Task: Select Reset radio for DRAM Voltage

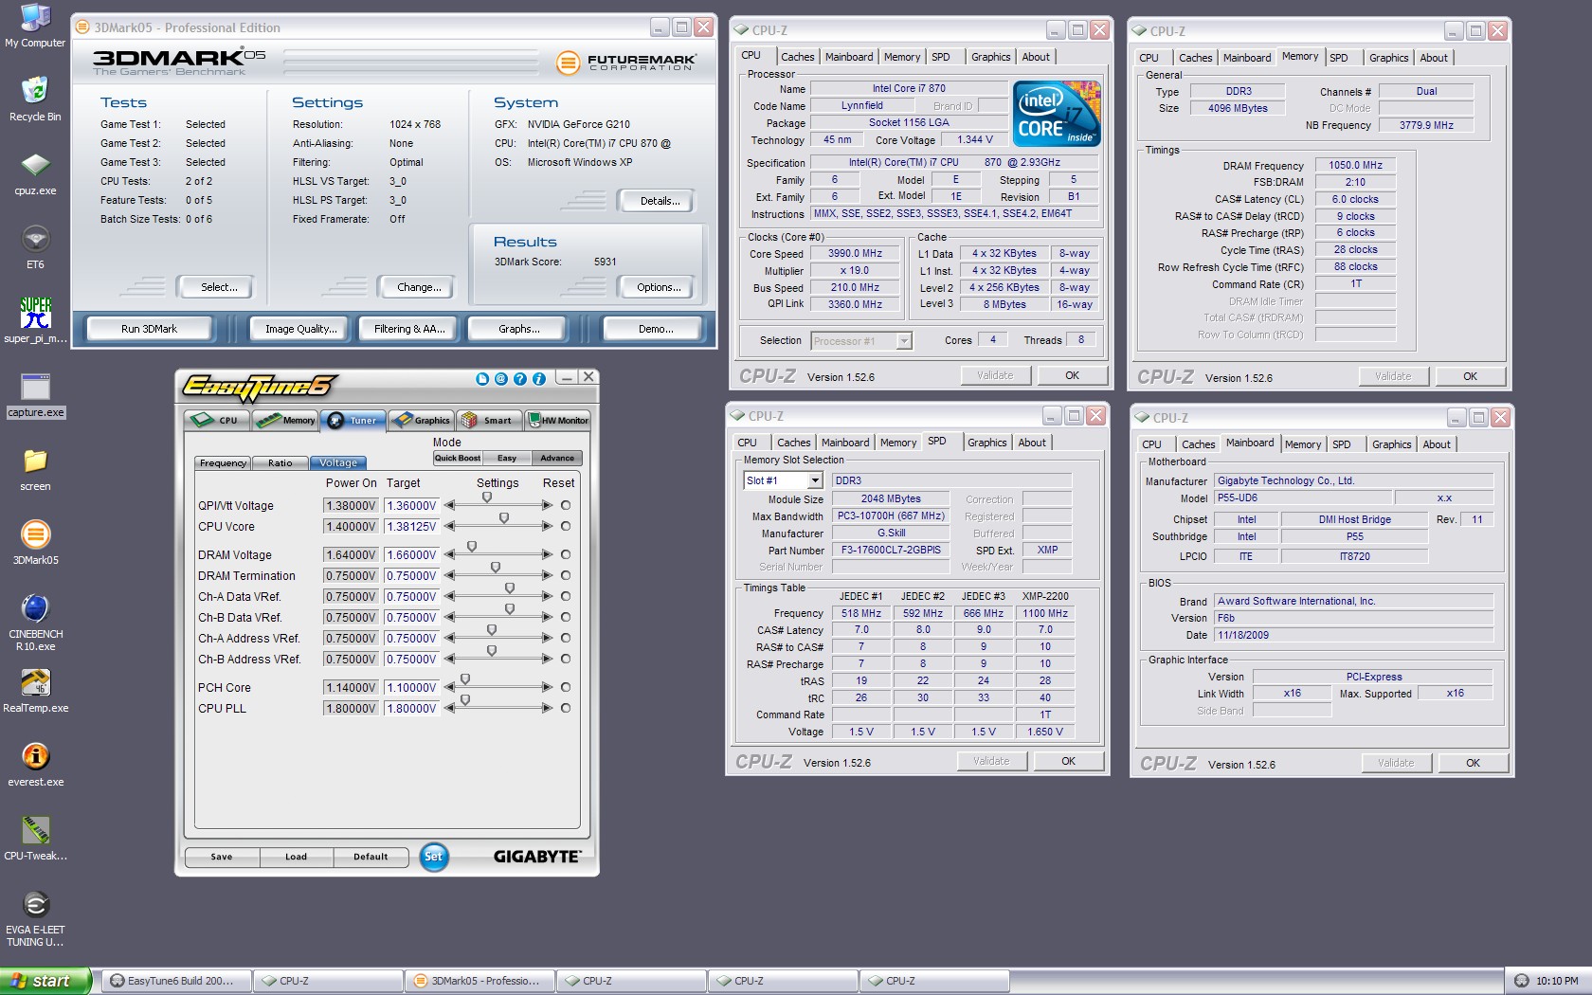Action: [566, 555]
